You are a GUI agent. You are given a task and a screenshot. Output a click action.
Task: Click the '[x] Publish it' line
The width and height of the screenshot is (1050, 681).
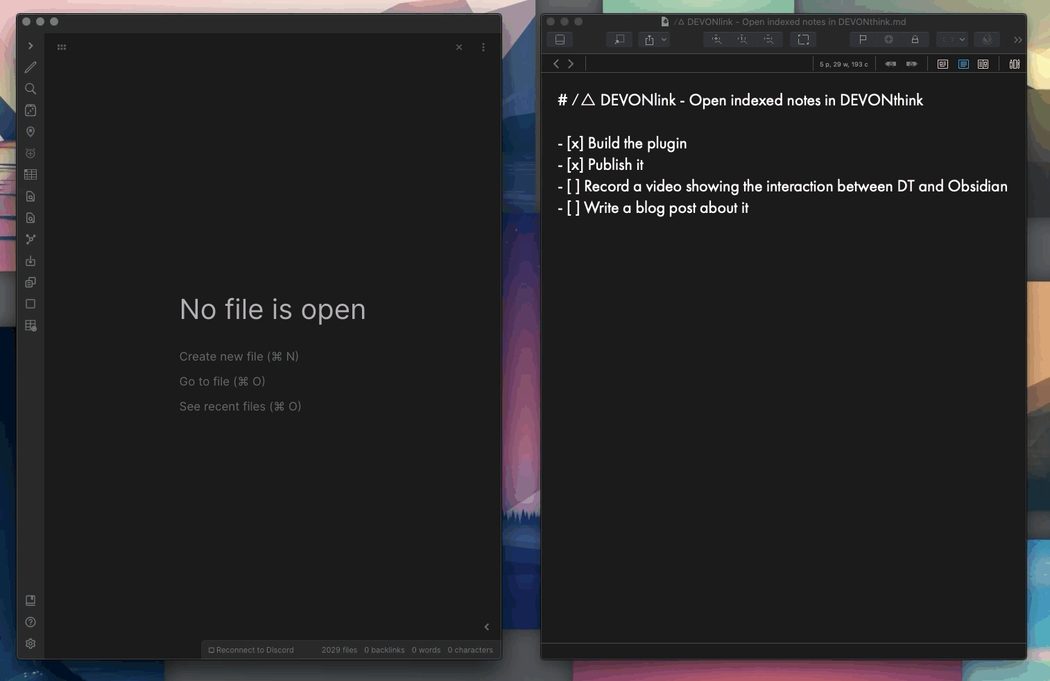tap(601, 165)
